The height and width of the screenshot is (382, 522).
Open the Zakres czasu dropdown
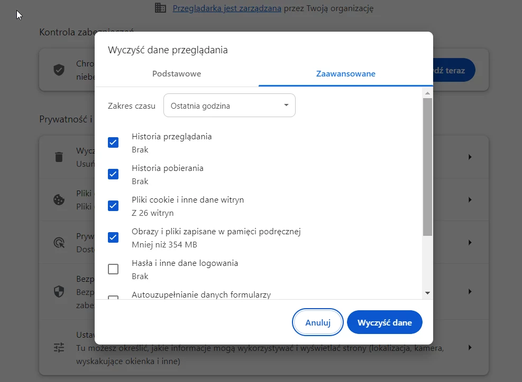click(230, 106)
